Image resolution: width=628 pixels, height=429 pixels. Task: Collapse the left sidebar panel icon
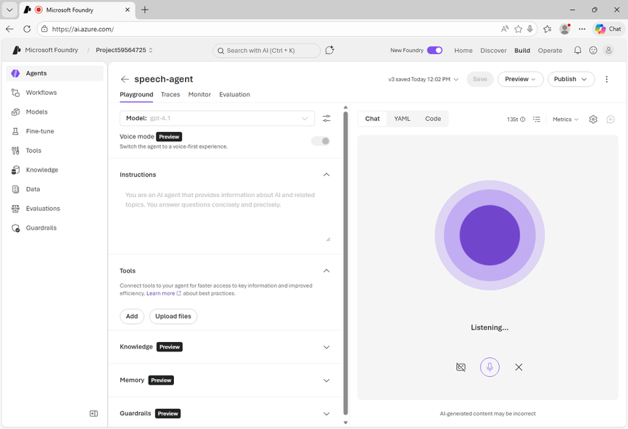[x=94, y=413]
